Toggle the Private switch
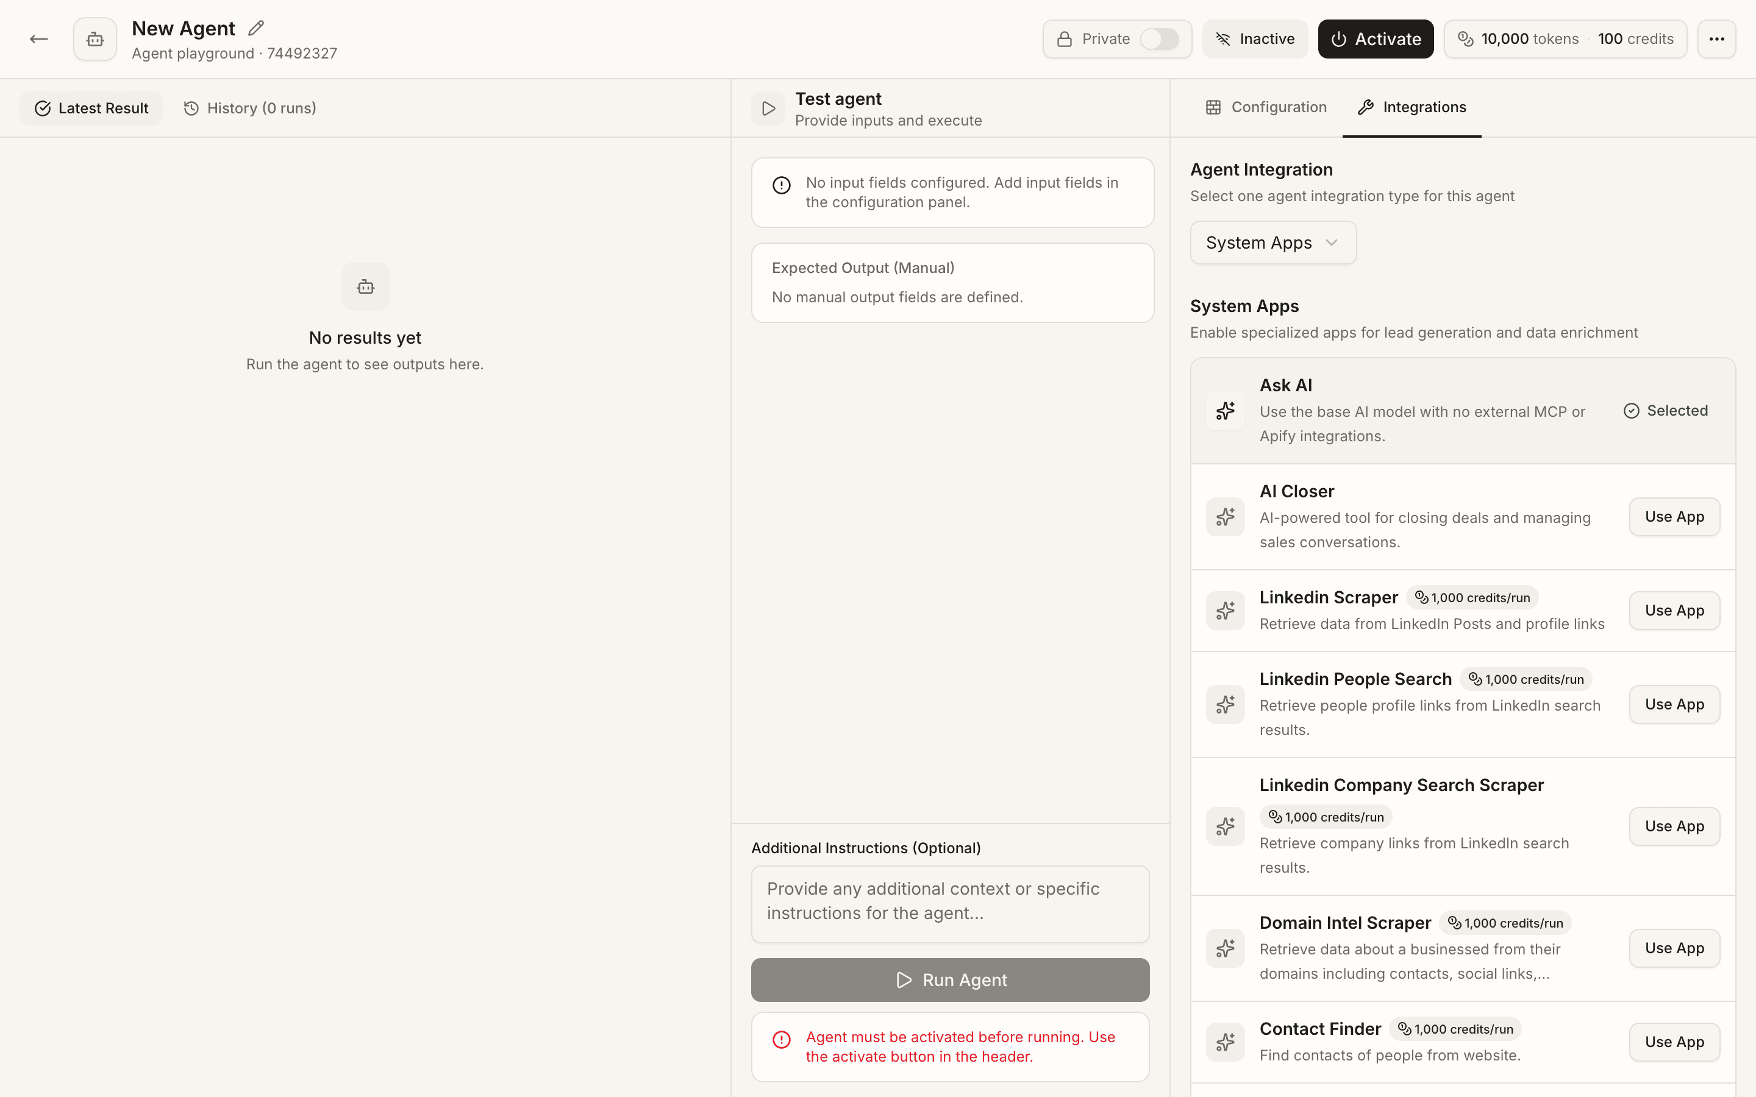 point(1159,39)
